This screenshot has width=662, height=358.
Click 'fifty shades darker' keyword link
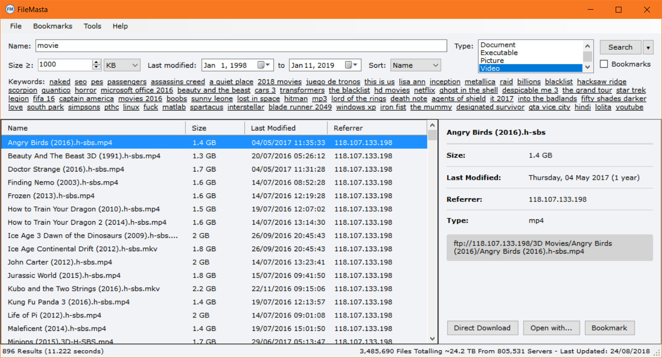(614, 99)
